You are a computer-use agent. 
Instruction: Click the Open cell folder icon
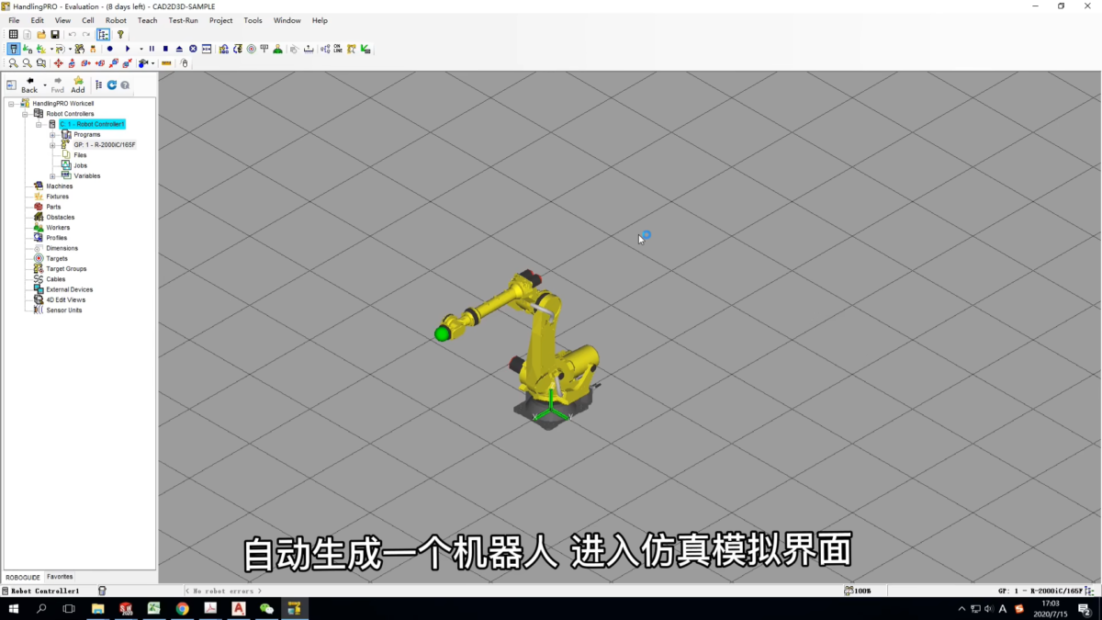point(41,34)
